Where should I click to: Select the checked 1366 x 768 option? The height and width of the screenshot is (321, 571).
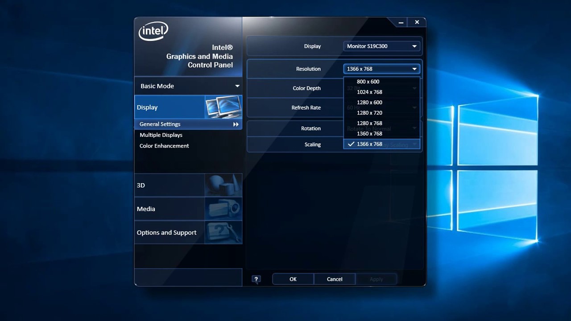[381, 144]
